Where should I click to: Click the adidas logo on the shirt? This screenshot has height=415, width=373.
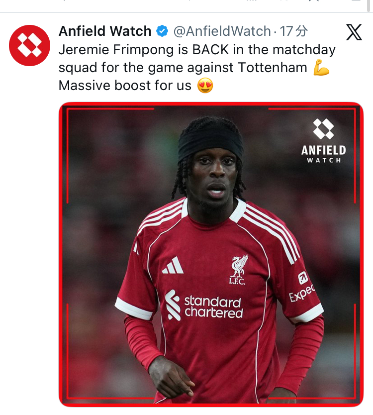click(173, 265)
